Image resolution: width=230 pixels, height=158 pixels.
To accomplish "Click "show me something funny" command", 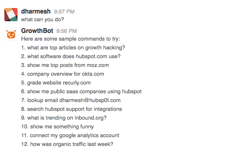I will pos(58,127).
